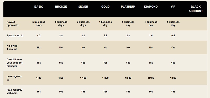Screen dimensions: 210x98
Task: Click the 1:800 leverage value for VIP
Action: pyautogui.click(x=173, y=78)
